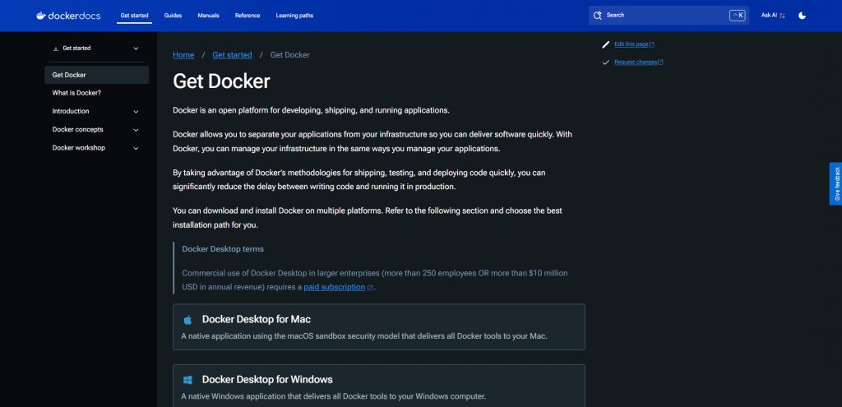The image size is (842, 407).
Task: Click the Get Docker page heading
Action: pos(221,81)
